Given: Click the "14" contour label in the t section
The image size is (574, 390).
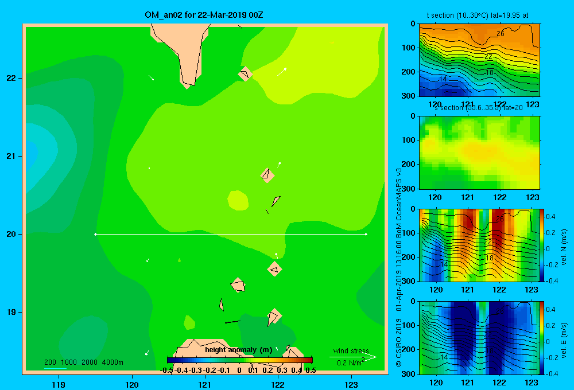Looking at the screenshot, I should tap(443, 79).
